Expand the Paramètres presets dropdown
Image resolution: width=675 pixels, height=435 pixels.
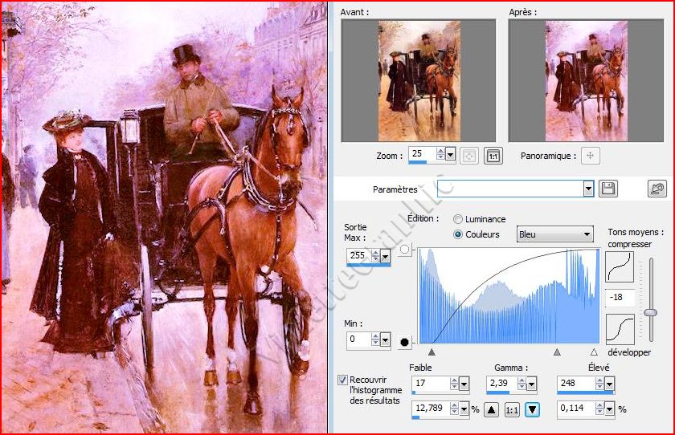588,189
